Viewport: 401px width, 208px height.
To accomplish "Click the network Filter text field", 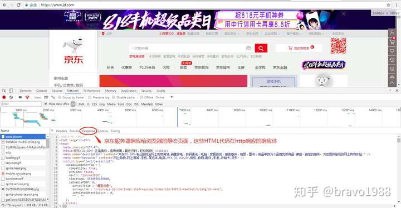I will tap(21, 104).
